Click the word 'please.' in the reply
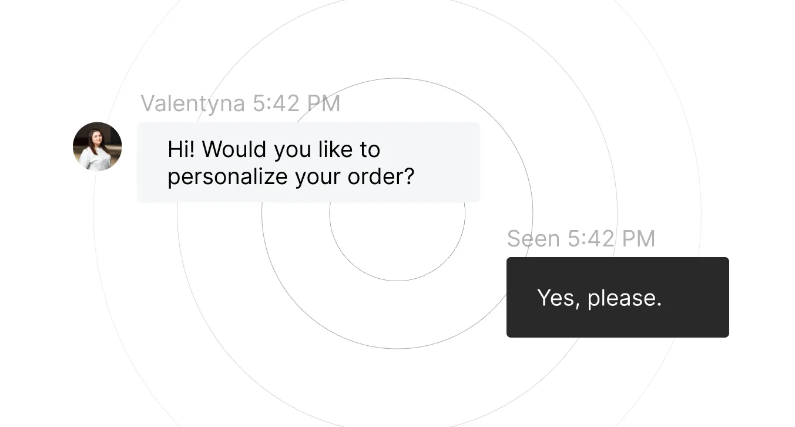The height and width of the screenshot is (427, 795). [625, 298]
